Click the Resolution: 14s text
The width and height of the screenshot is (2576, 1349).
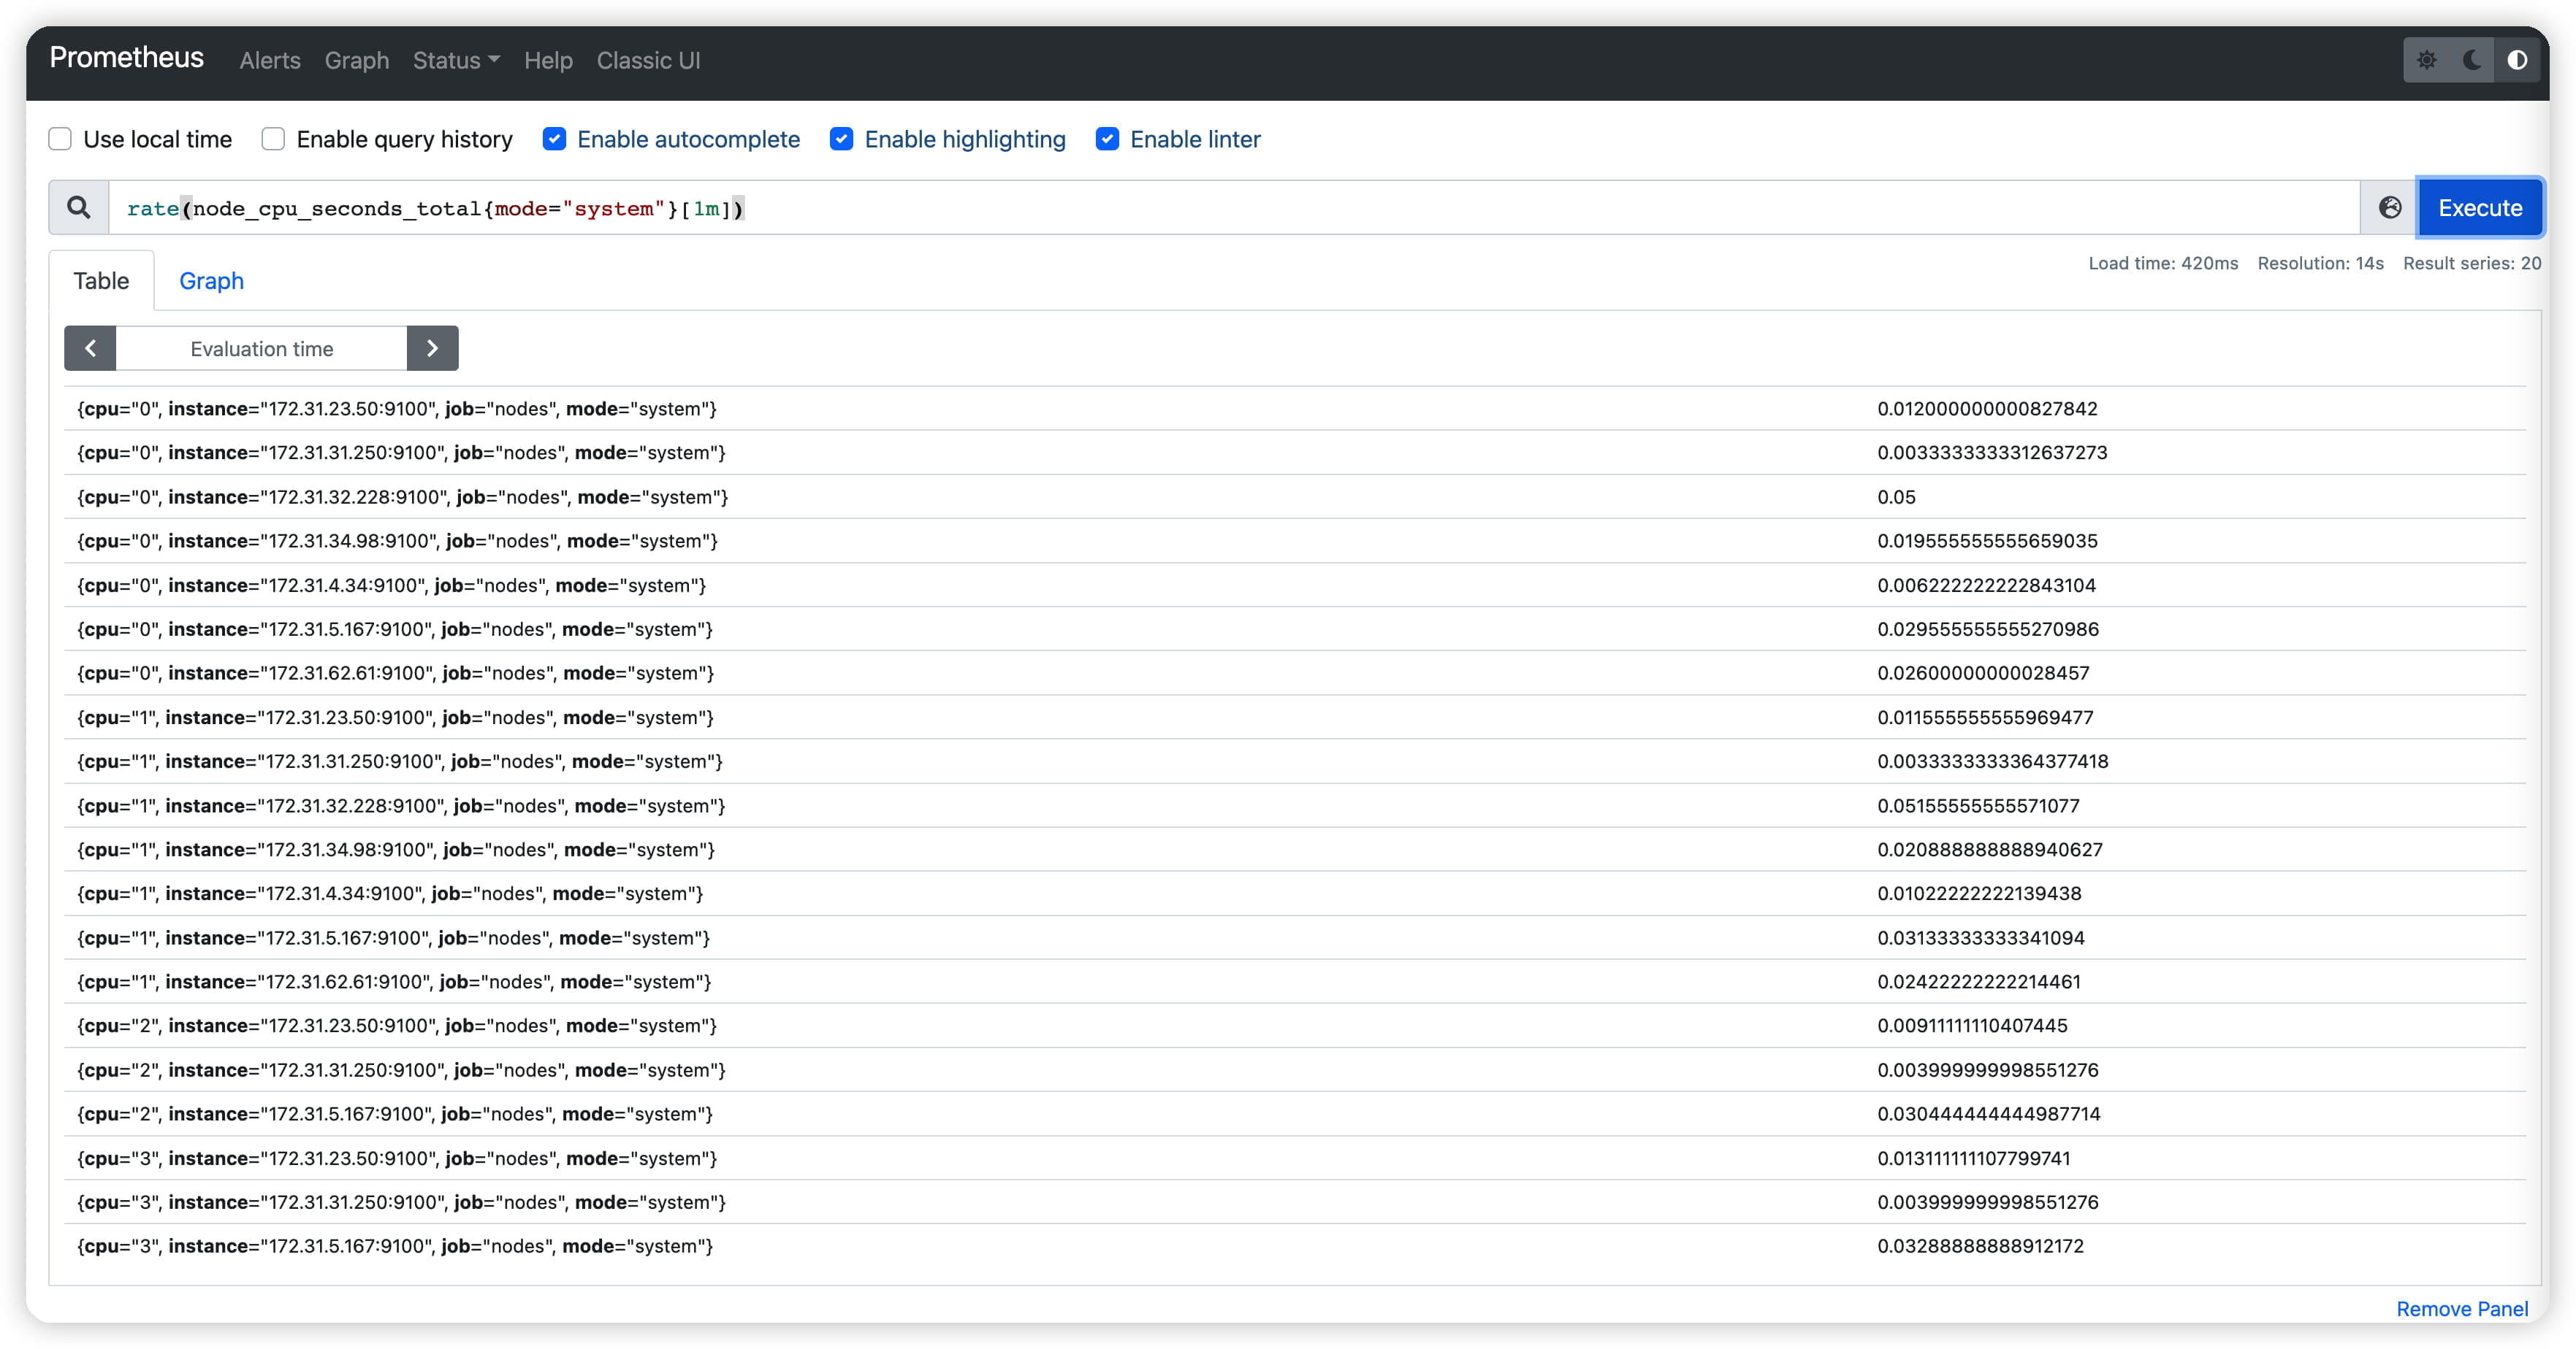(x=2320, y=263)
